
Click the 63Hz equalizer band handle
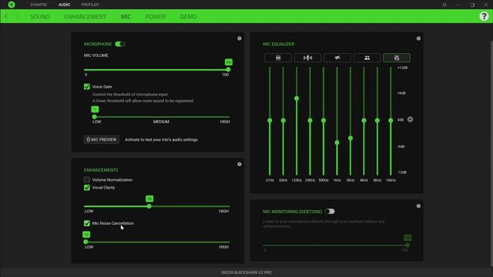(x=283, y=121)
